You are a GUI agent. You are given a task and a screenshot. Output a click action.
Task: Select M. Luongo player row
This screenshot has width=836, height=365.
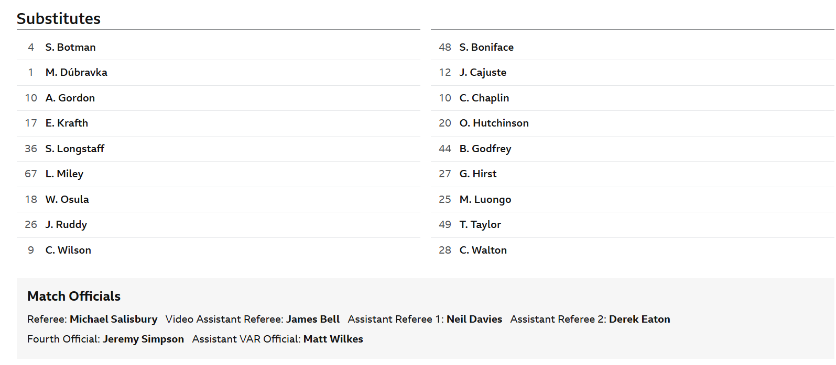click(x=485, y=199)
